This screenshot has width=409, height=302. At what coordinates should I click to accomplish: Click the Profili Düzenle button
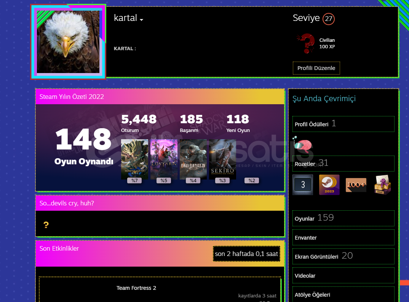(316, 68)
